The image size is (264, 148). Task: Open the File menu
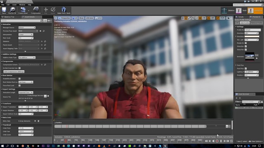click(3, 5)
